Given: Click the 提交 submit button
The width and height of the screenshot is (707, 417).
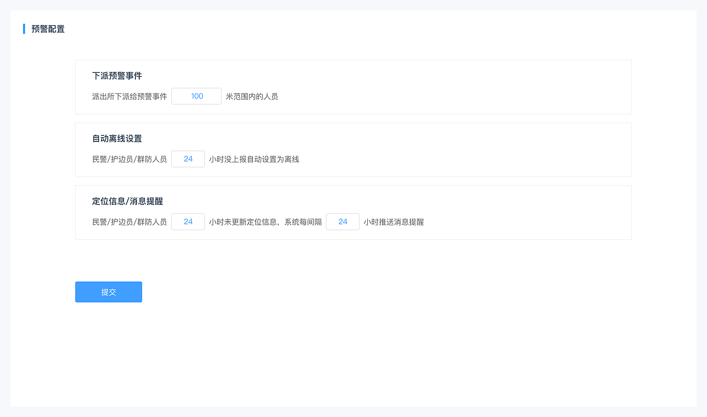Looking at the screenshot, I should (108, 292).
